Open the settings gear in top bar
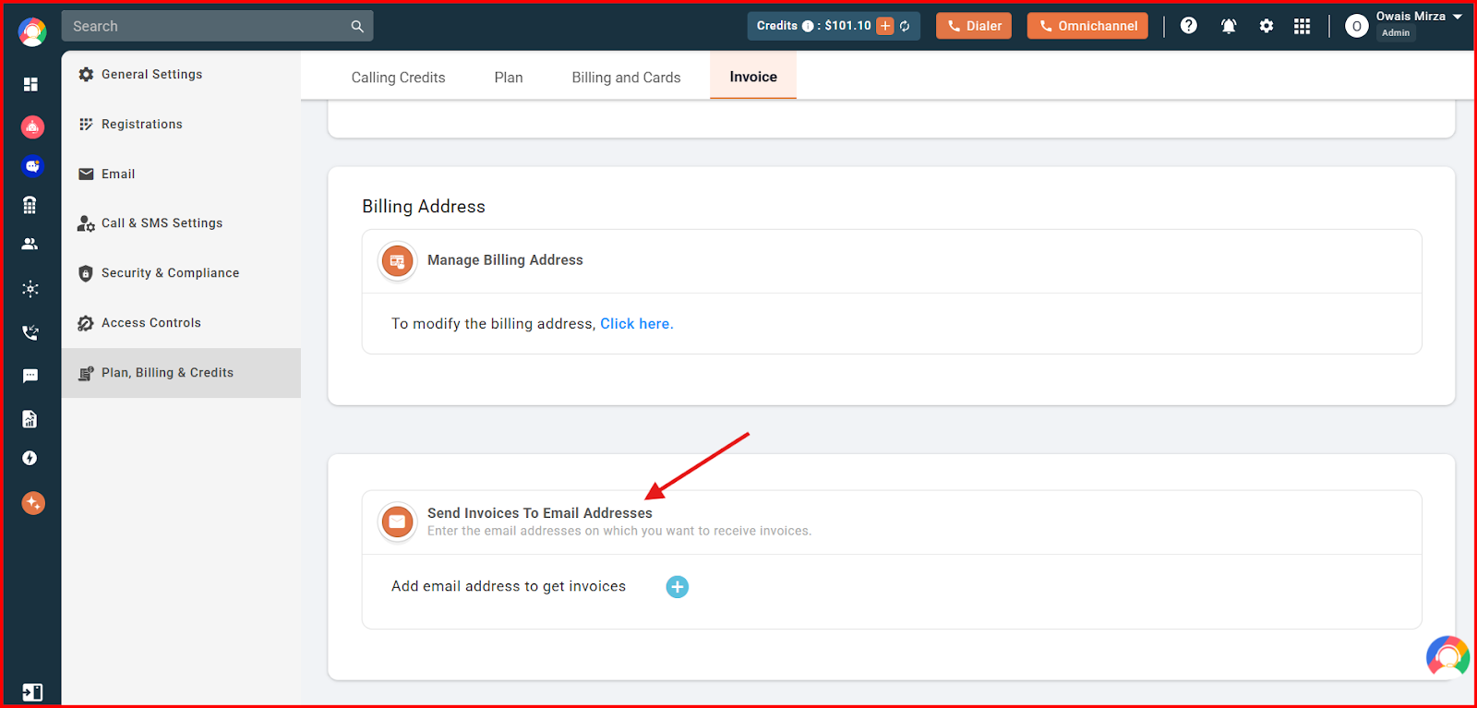Screen dimensions: 1477x708 coord(1267,26)
